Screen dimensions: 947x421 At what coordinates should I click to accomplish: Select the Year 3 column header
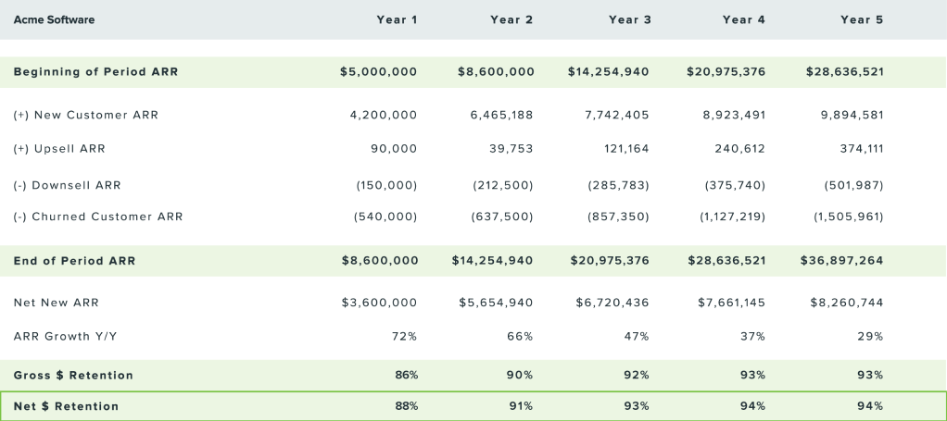[x=630, y=19]
